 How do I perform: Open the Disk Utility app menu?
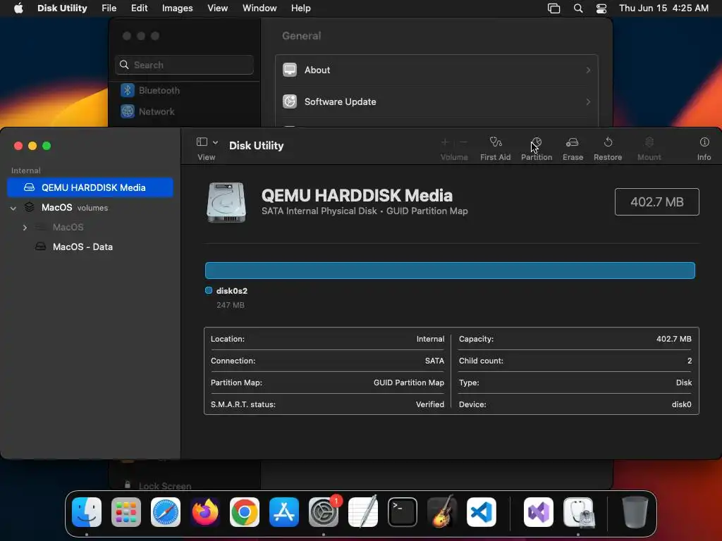62,8
